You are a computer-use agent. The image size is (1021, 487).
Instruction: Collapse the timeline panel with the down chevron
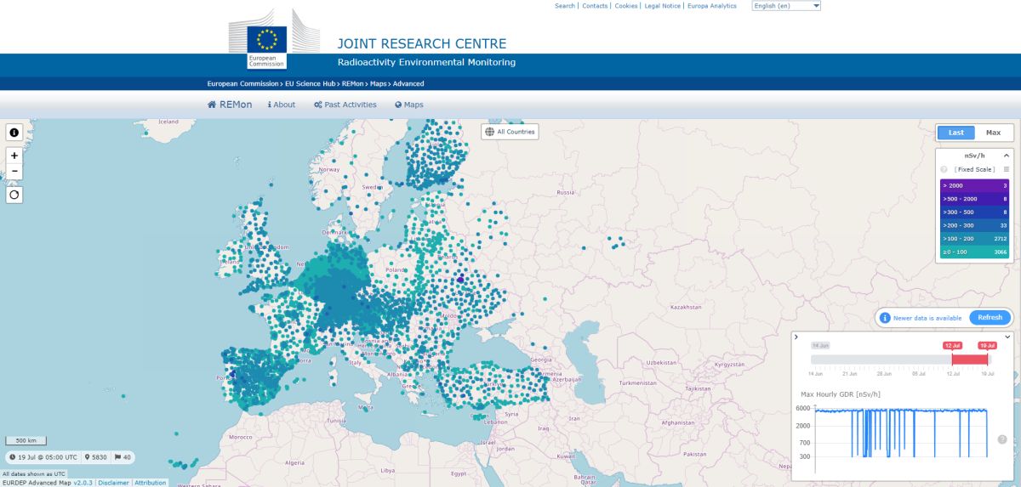click(x=1007, y=337)
